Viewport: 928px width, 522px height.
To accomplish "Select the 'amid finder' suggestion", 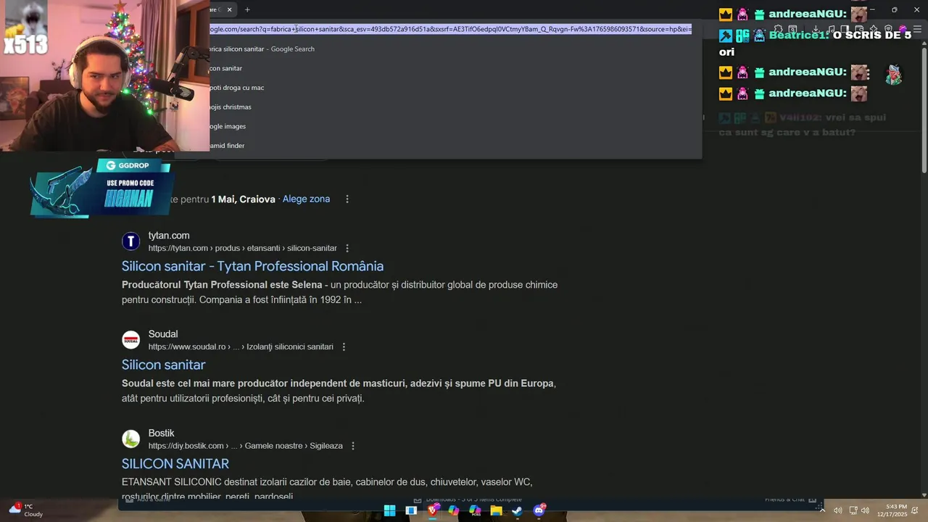I will tap(455, 146).
